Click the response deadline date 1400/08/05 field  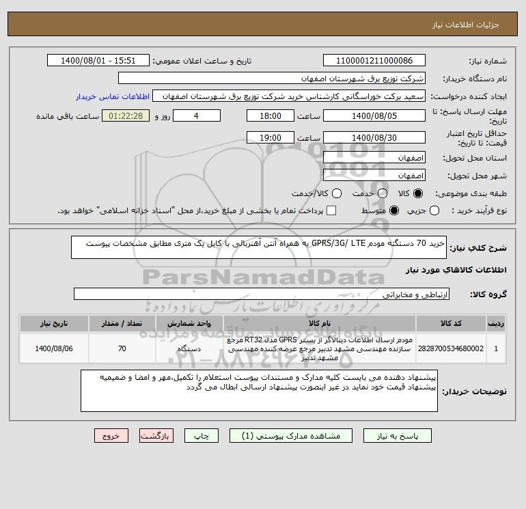pos(374,115)
